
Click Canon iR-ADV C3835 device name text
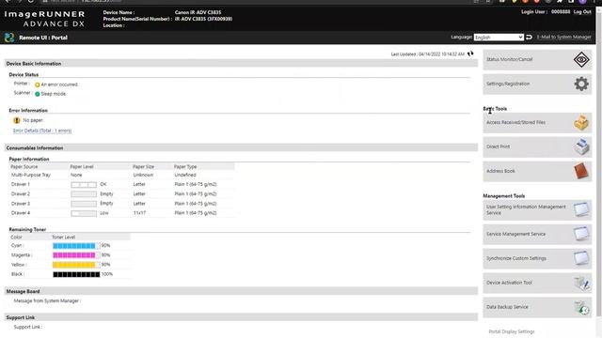point(198,12)
